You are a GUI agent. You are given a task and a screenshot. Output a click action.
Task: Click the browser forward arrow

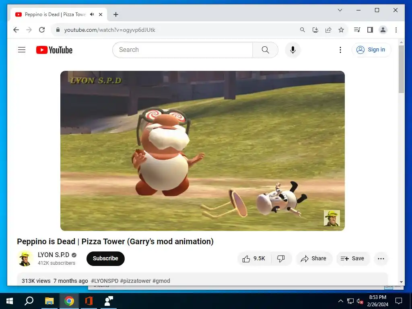click(29, 30)
